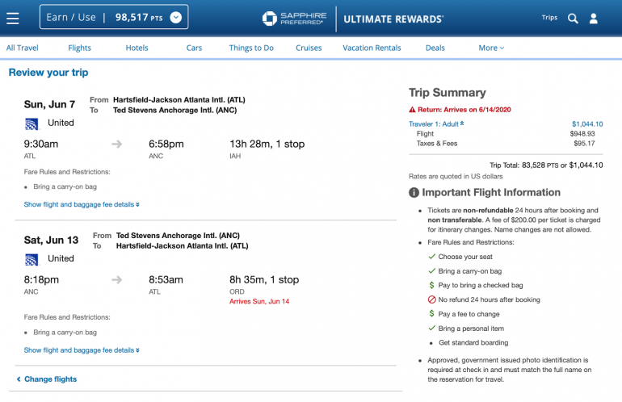Expand the Earn / Use points dropdown
The height and width of the screenshot is (402, 622).
point(176,17)
